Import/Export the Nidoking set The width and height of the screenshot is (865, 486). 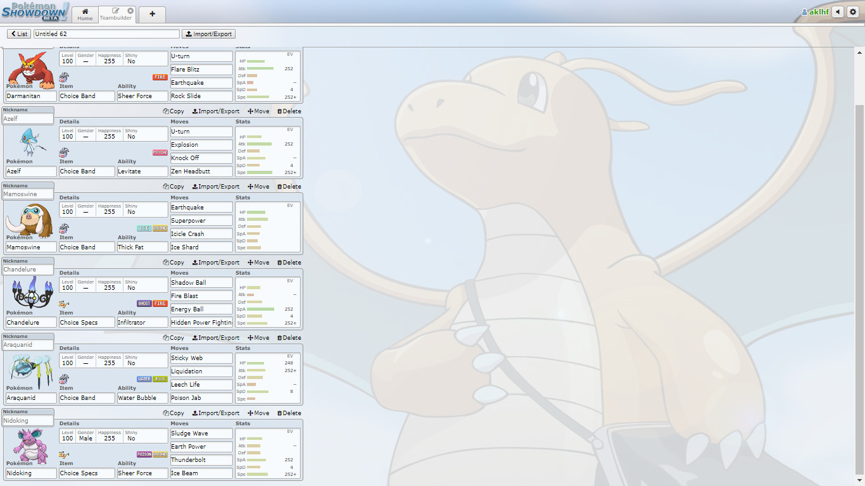pyautogui.click(x=216, y=413)
